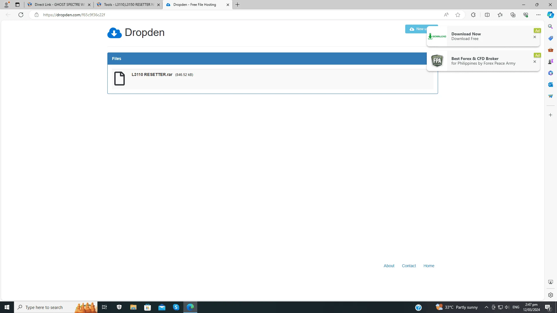Toggle Split screen icon
The width and height of the screenshot is (557, 313).
tap(487, 15)
